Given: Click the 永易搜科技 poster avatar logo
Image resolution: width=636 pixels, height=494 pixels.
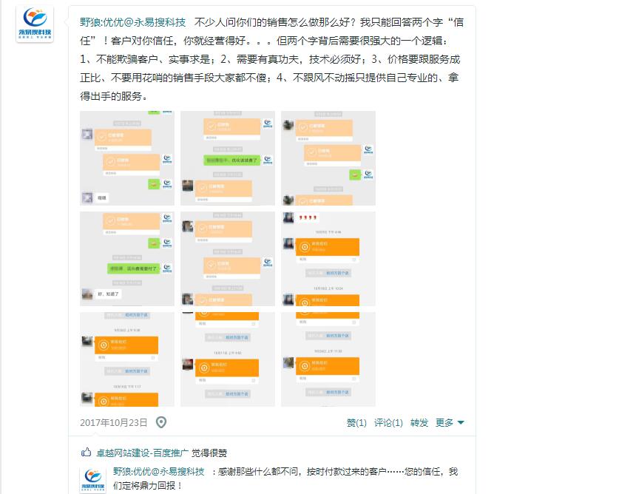Looking at the screenshot, I should (35, 24).
